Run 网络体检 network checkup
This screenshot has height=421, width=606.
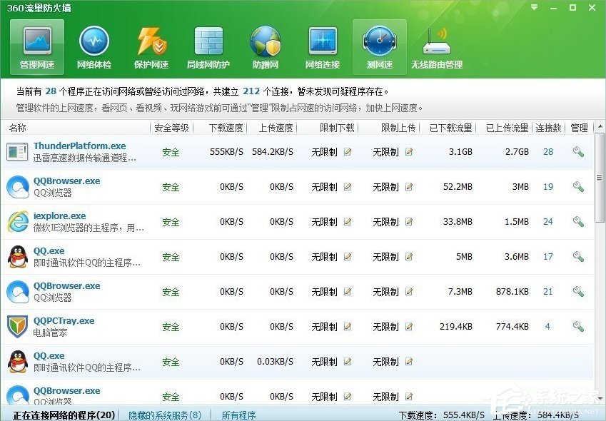point(94,45)
